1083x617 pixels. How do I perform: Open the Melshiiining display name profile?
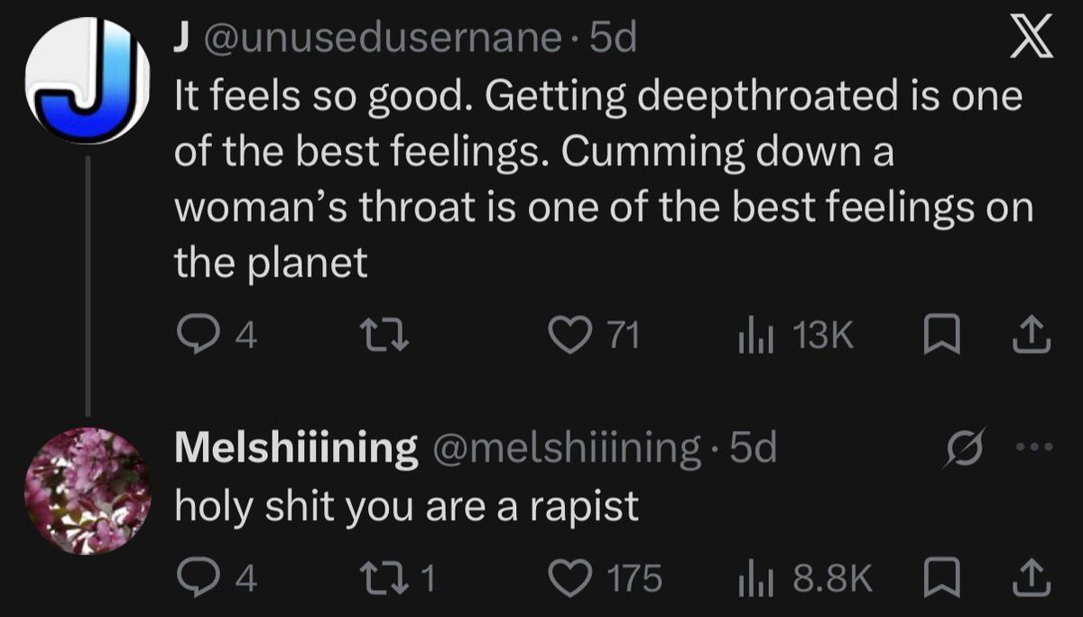tap(295, 448)
